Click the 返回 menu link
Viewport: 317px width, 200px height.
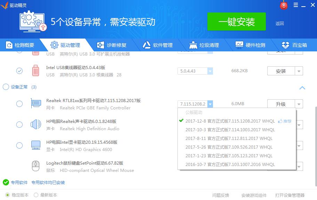click(280, 23)
